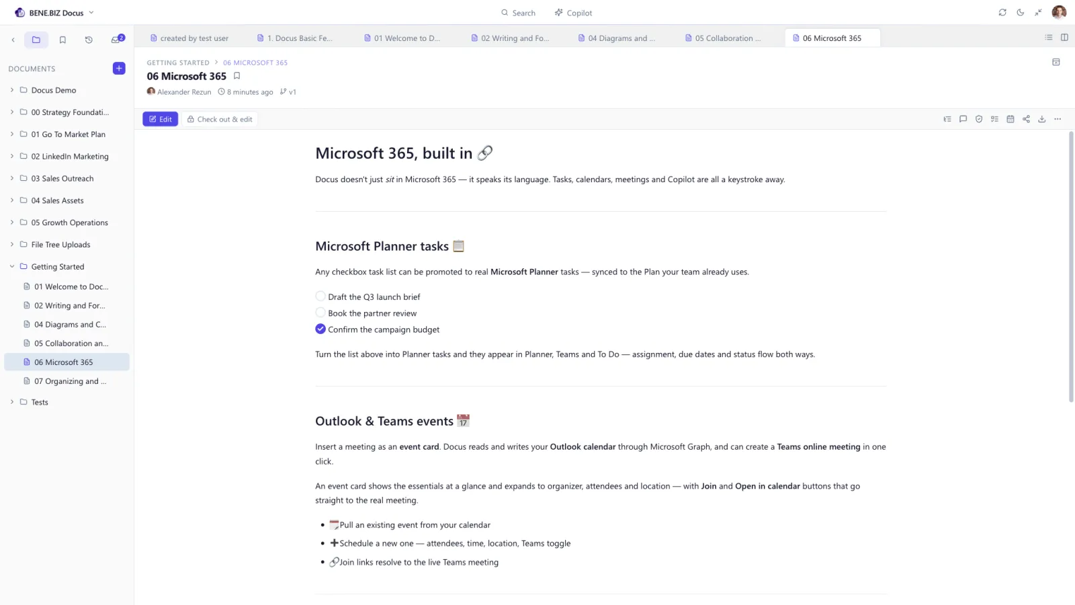Image resolution: width=1075 pixels, height=605 pixels.
Task: Expand the 04 Sales Assets folder
Action: [x=12, y=200]
